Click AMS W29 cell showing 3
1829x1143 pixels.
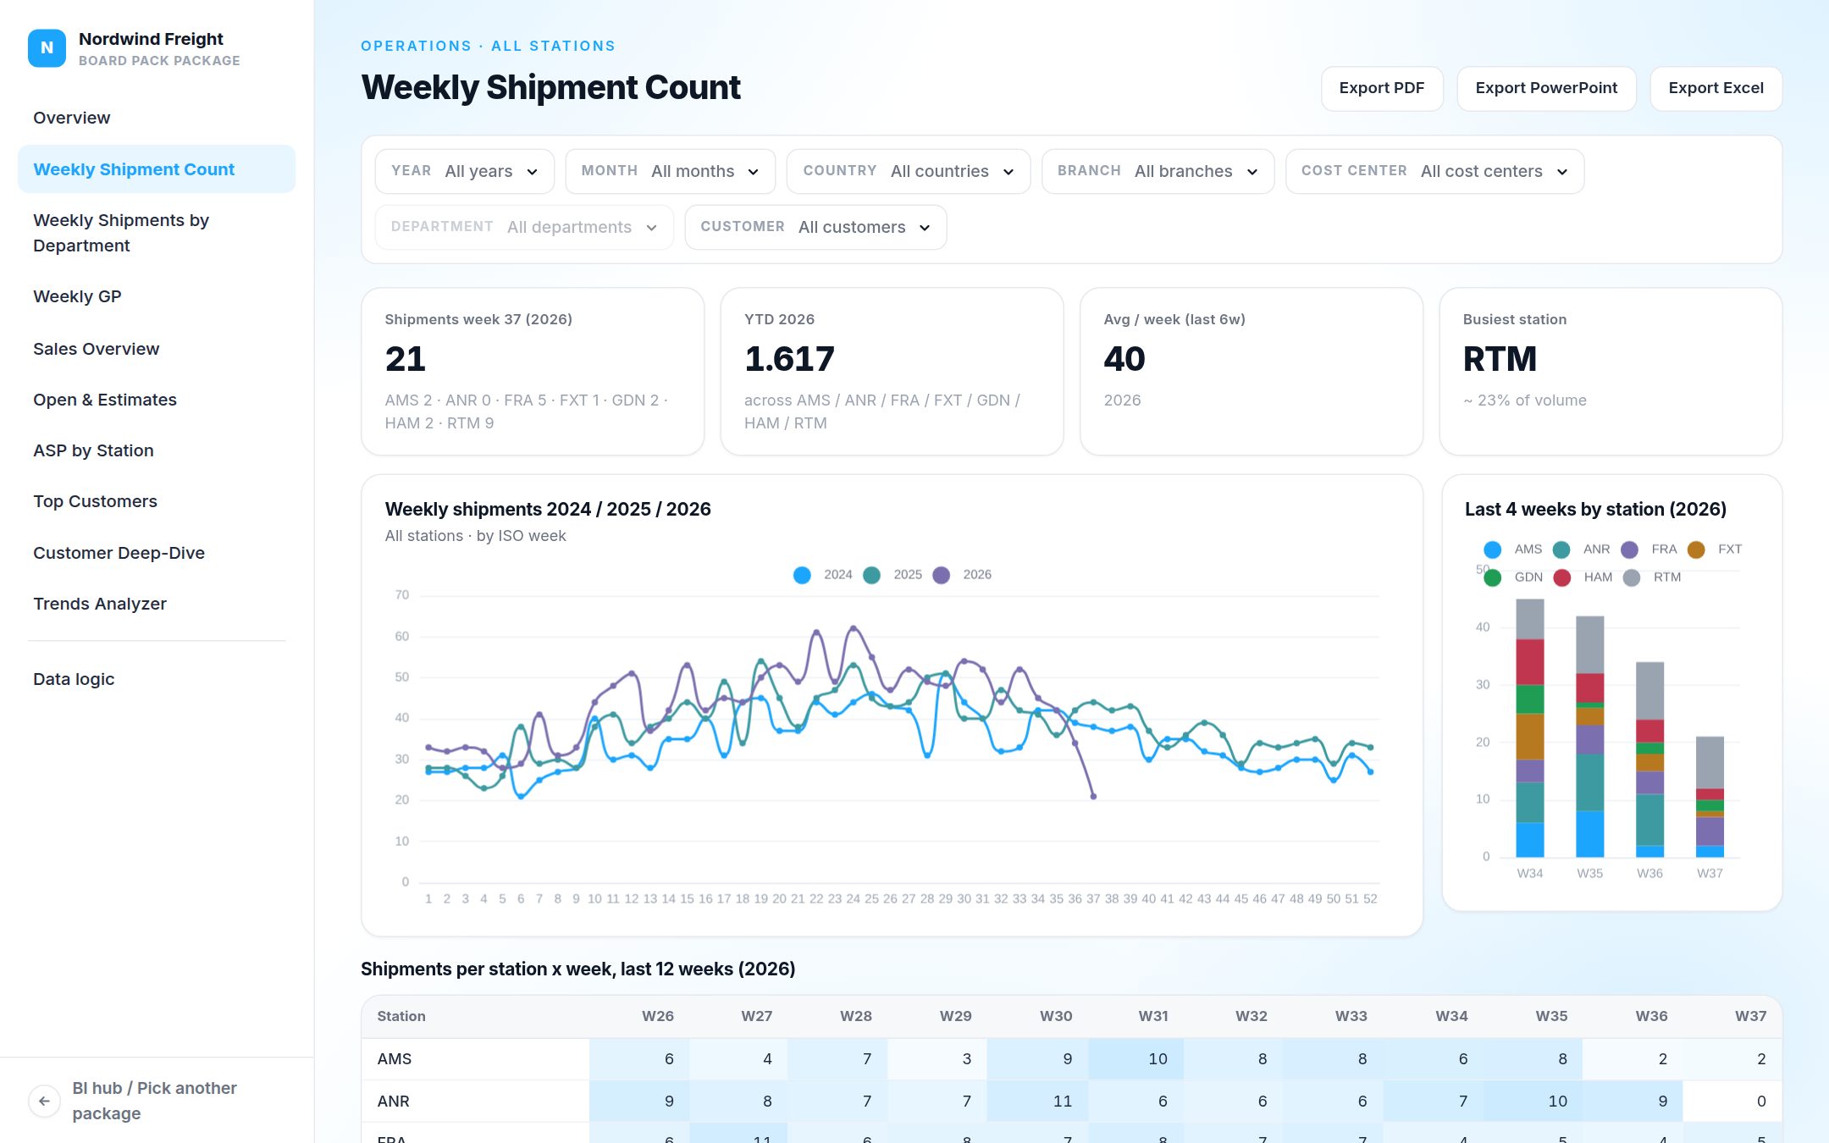[x=937, y=1059]
